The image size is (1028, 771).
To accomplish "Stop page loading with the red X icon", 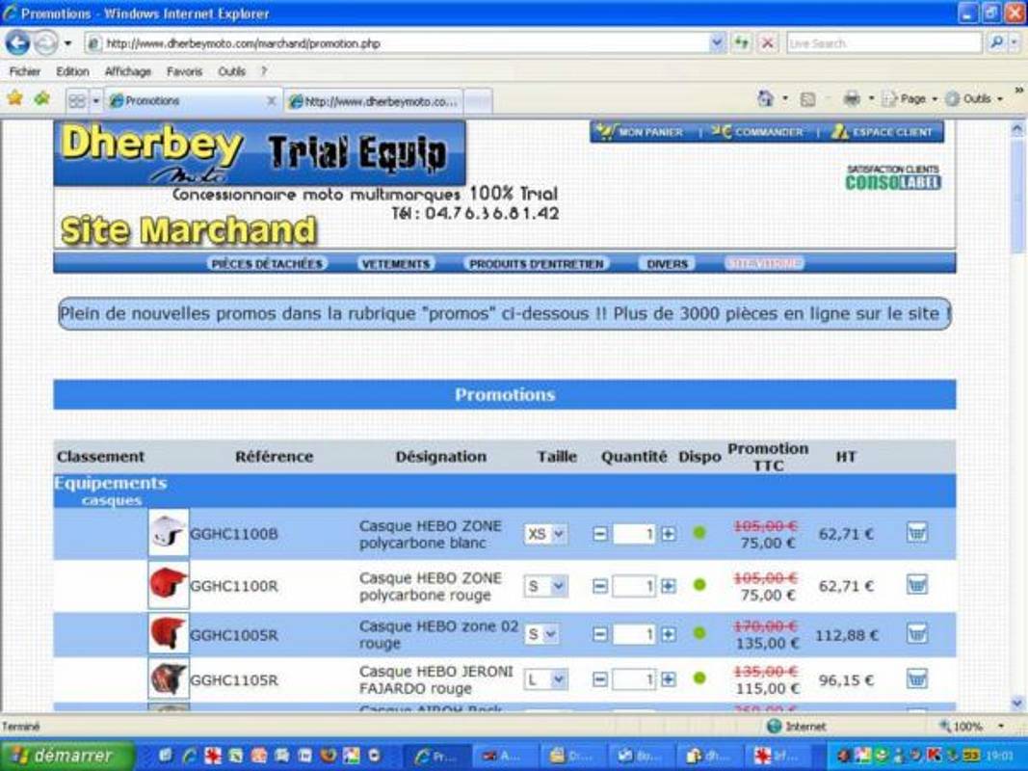I will [767, 43].
